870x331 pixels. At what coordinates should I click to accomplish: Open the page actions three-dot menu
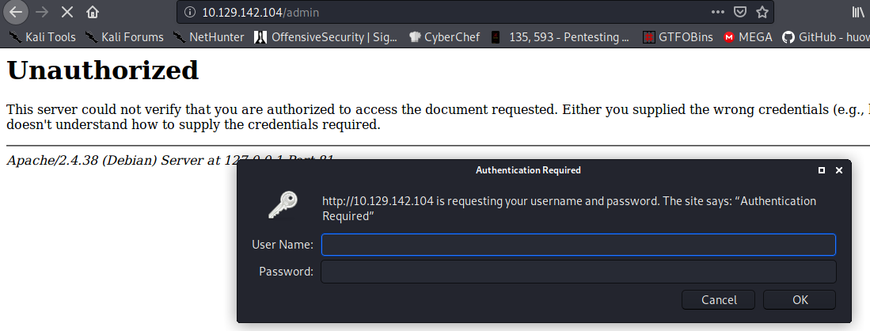pos(718,12)
